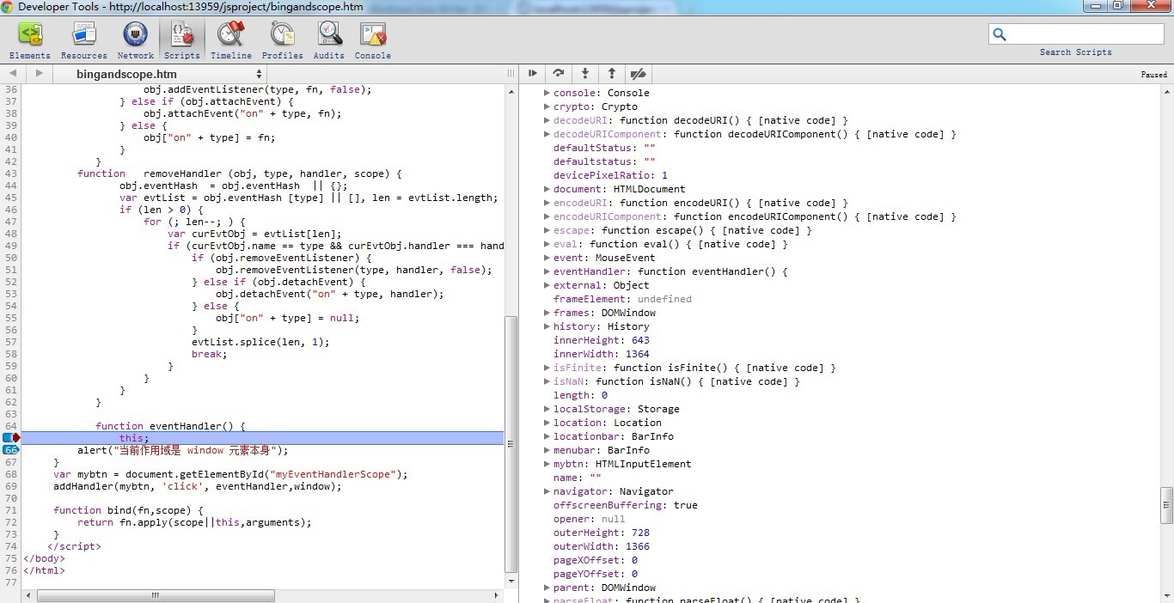1174x603 pixels.
Task: Open the Elements panel
Action: pyautogui.click(x=30, y=40)
